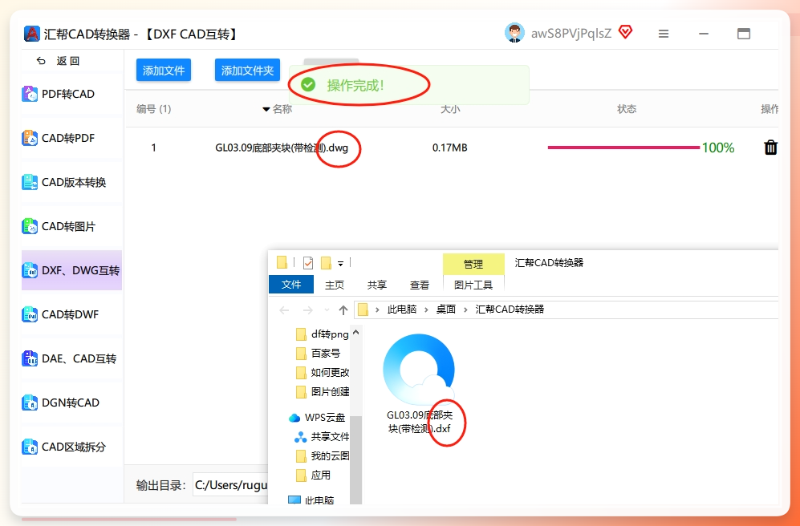Click the username awS8PVjPqlsZ
The height and width of the screenshot is (526, 800).
click(x=571, y=34)
